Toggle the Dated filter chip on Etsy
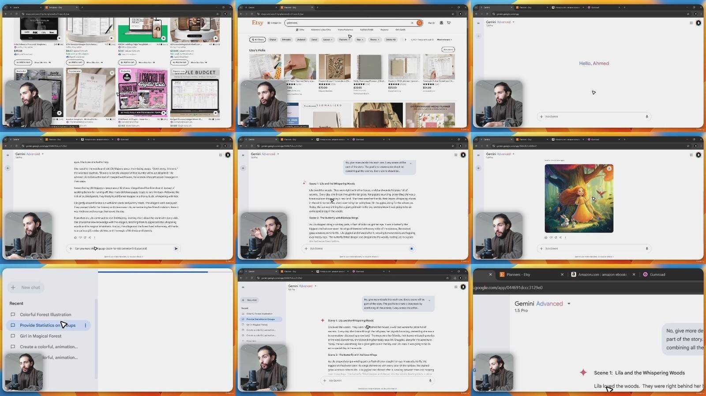This screenshot has width=706, height=396. (x=314, y=40)
